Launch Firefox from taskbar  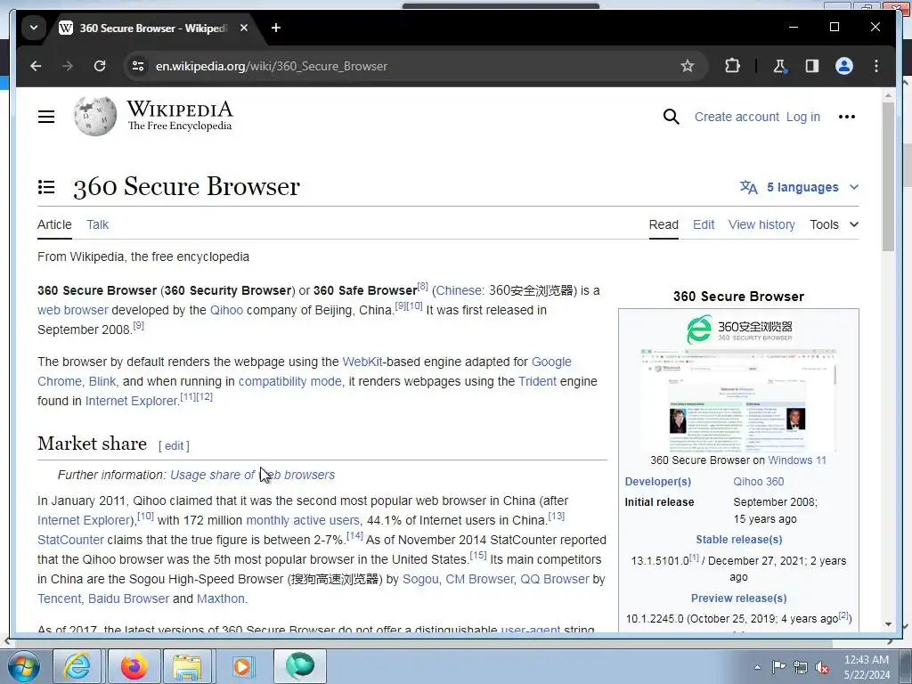point(134,666)
